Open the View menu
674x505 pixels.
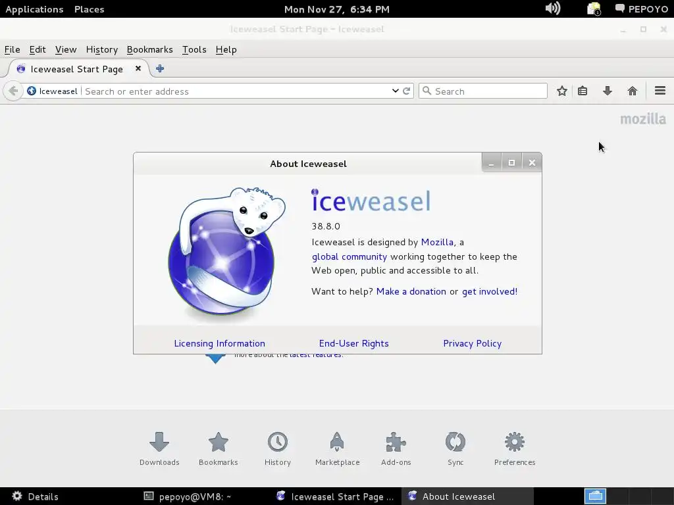click(x=66, y=49)
